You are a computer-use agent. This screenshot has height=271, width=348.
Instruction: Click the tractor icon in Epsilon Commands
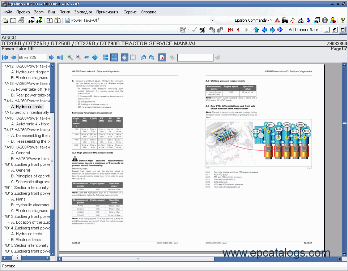[x=285, y=20]
